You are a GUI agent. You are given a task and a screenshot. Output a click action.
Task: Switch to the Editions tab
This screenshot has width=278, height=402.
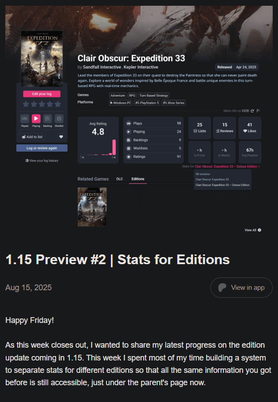coord(138,179)
